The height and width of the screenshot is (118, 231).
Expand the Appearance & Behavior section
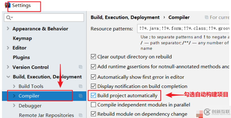tap(8, 29)
